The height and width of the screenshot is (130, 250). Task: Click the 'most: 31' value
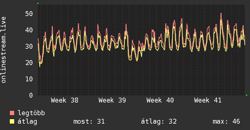pyautogui.click(x=89, y=122)
